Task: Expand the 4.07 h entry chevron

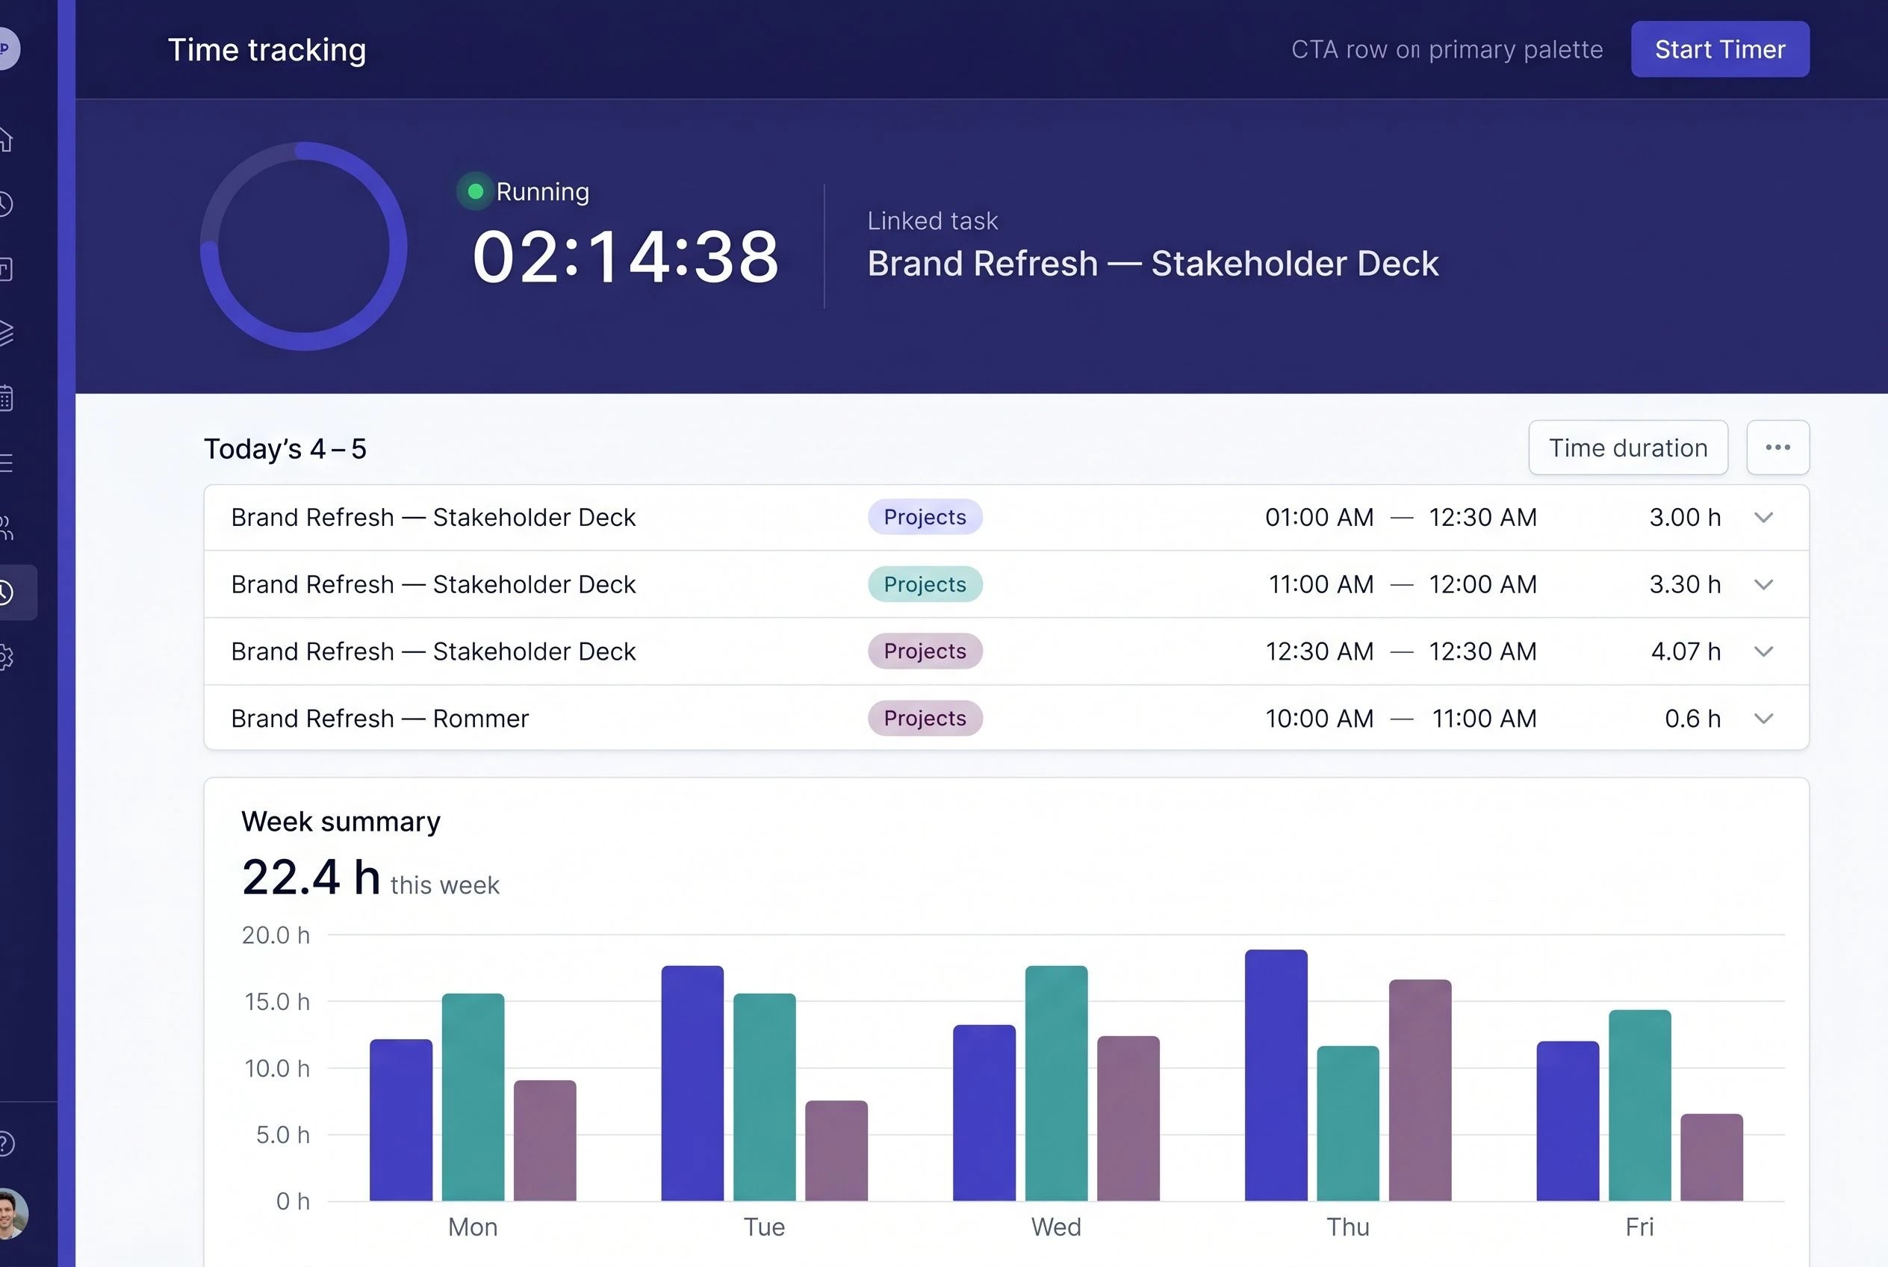Action: [x=1763, y=651]
